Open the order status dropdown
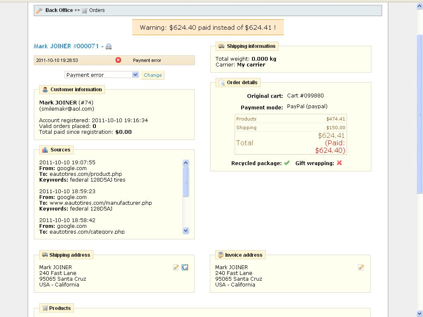This screenshot has width=423, height=317. [102, 75]
